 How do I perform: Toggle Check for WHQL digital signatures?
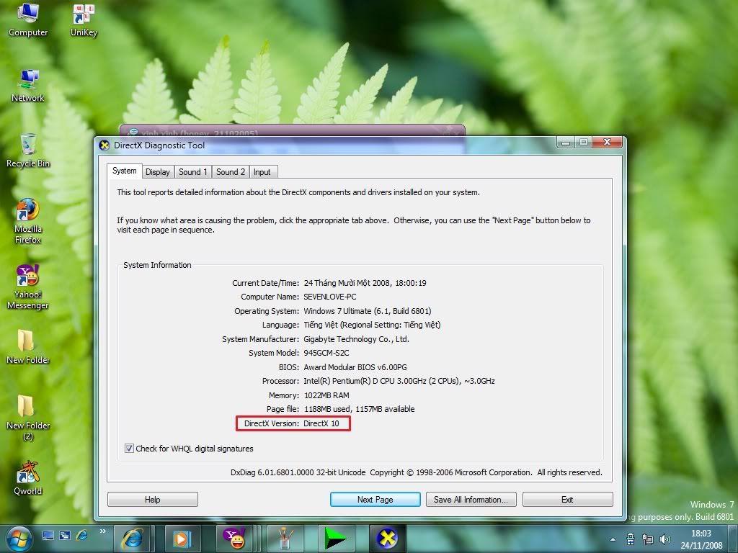coord(129,448)
